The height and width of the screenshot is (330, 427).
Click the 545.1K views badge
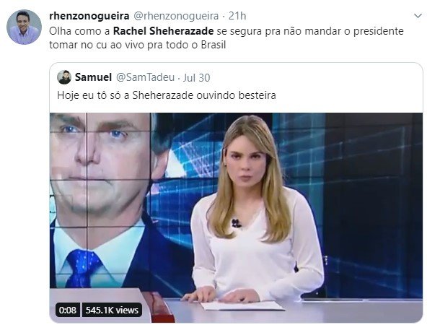point(112,310)
